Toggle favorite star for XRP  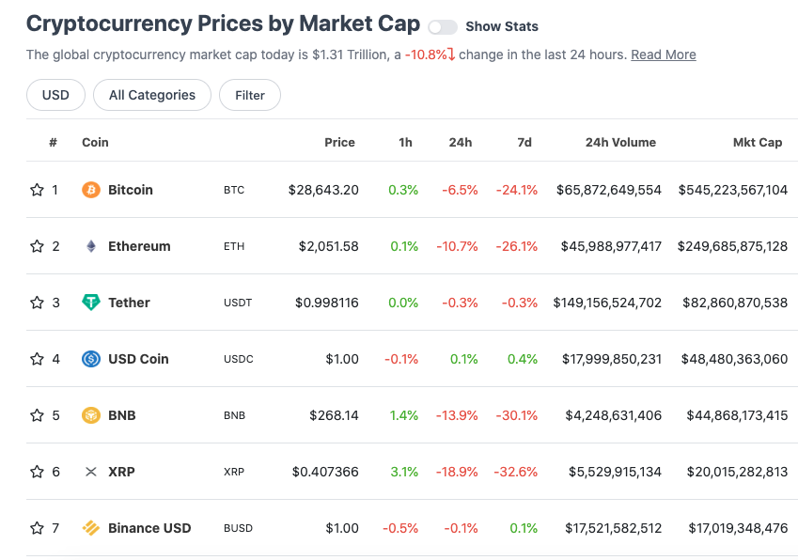click(x=38, y=472)
